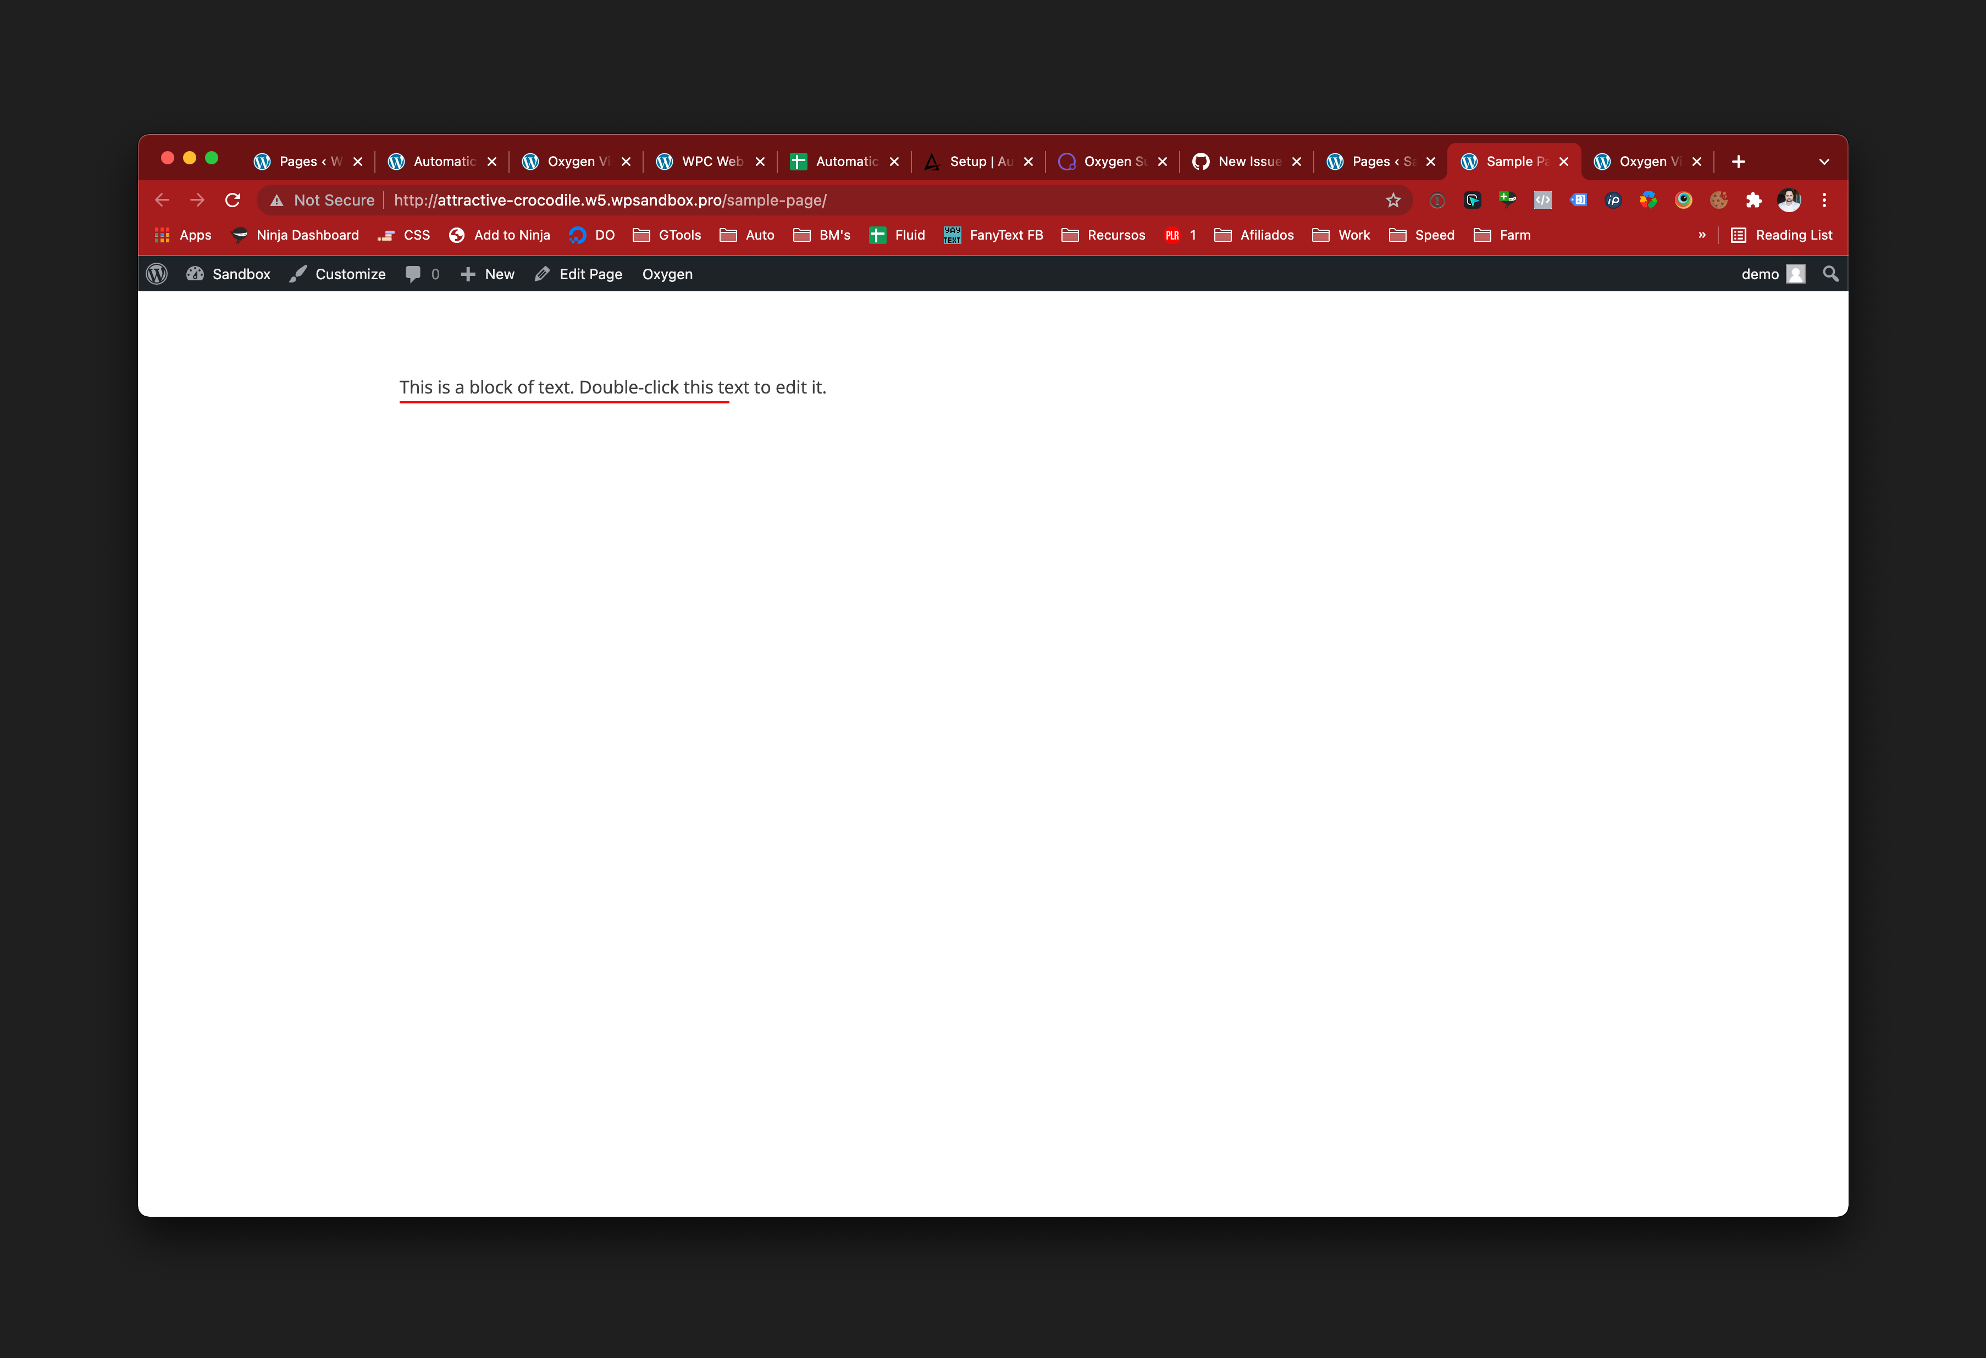Open the Chrome three-dot menu
Viewport: 1986px width, 1358px height.
point(1824,200)
